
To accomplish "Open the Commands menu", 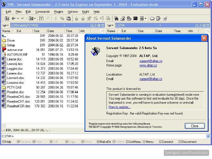I will [42, 12].
